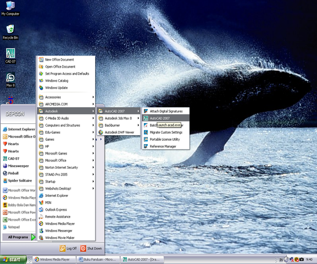Open the My Computer desktop icon
This screenshot has width=317, height=264.
10,8
